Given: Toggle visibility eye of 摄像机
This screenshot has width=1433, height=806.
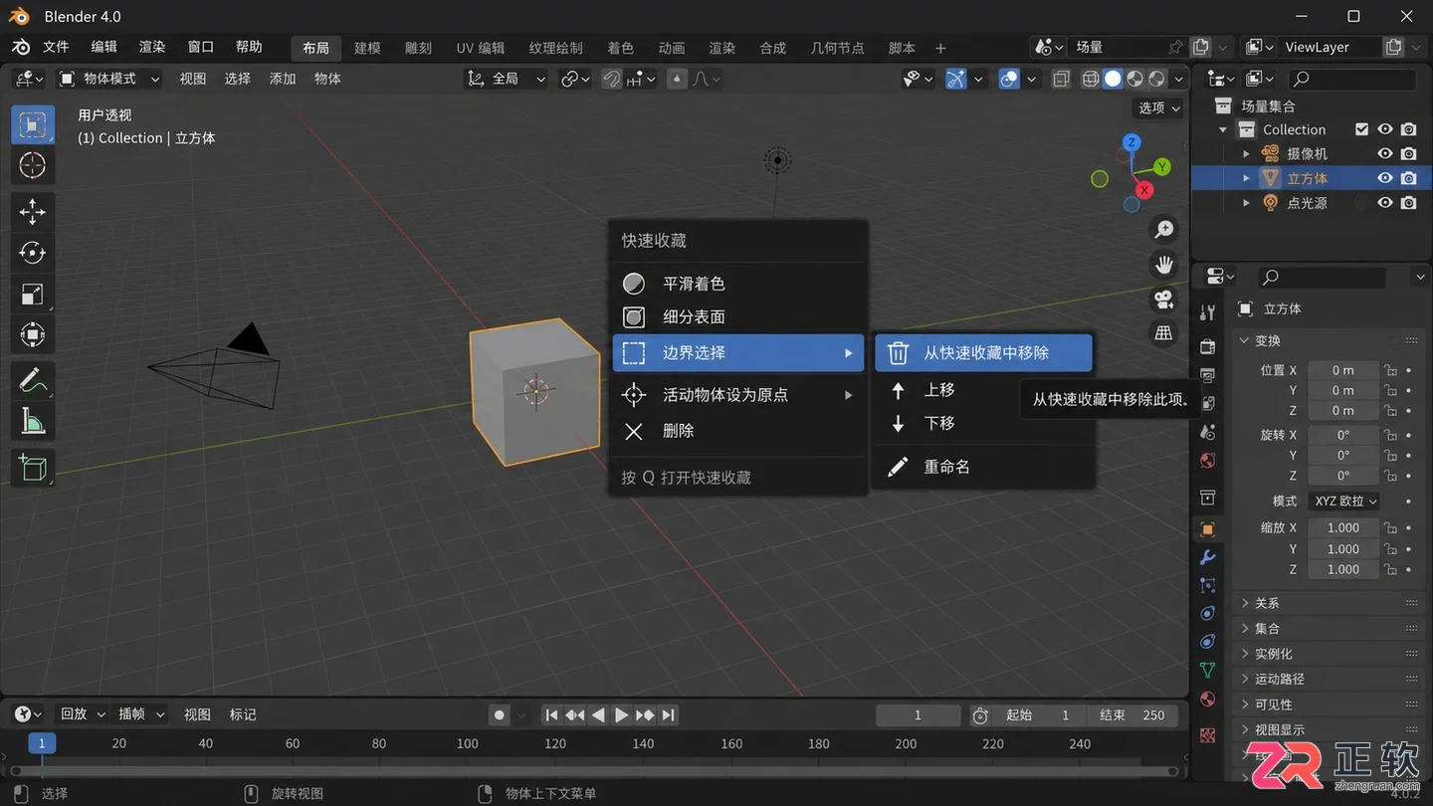Looking at the screenshot, I should [x=1384, y=153].
